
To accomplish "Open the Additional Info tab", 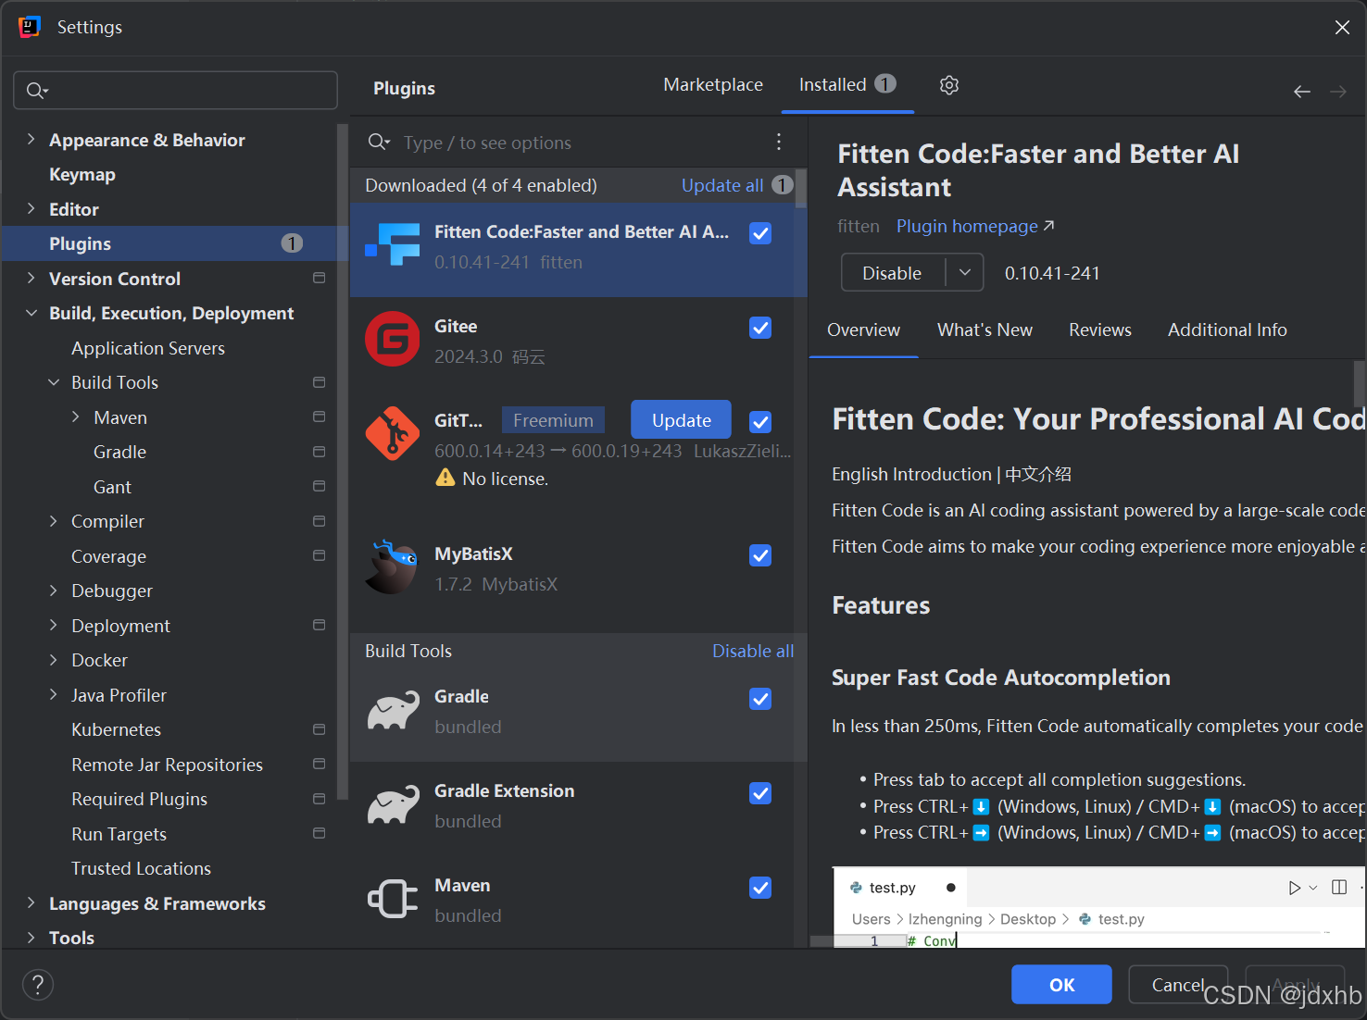I will (1227, 330).
